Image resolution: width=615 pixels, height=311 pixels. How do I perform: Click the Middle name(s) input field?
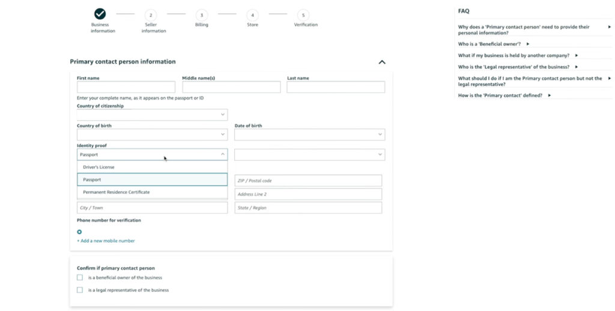pyautogui.click(x=231, y=87)
